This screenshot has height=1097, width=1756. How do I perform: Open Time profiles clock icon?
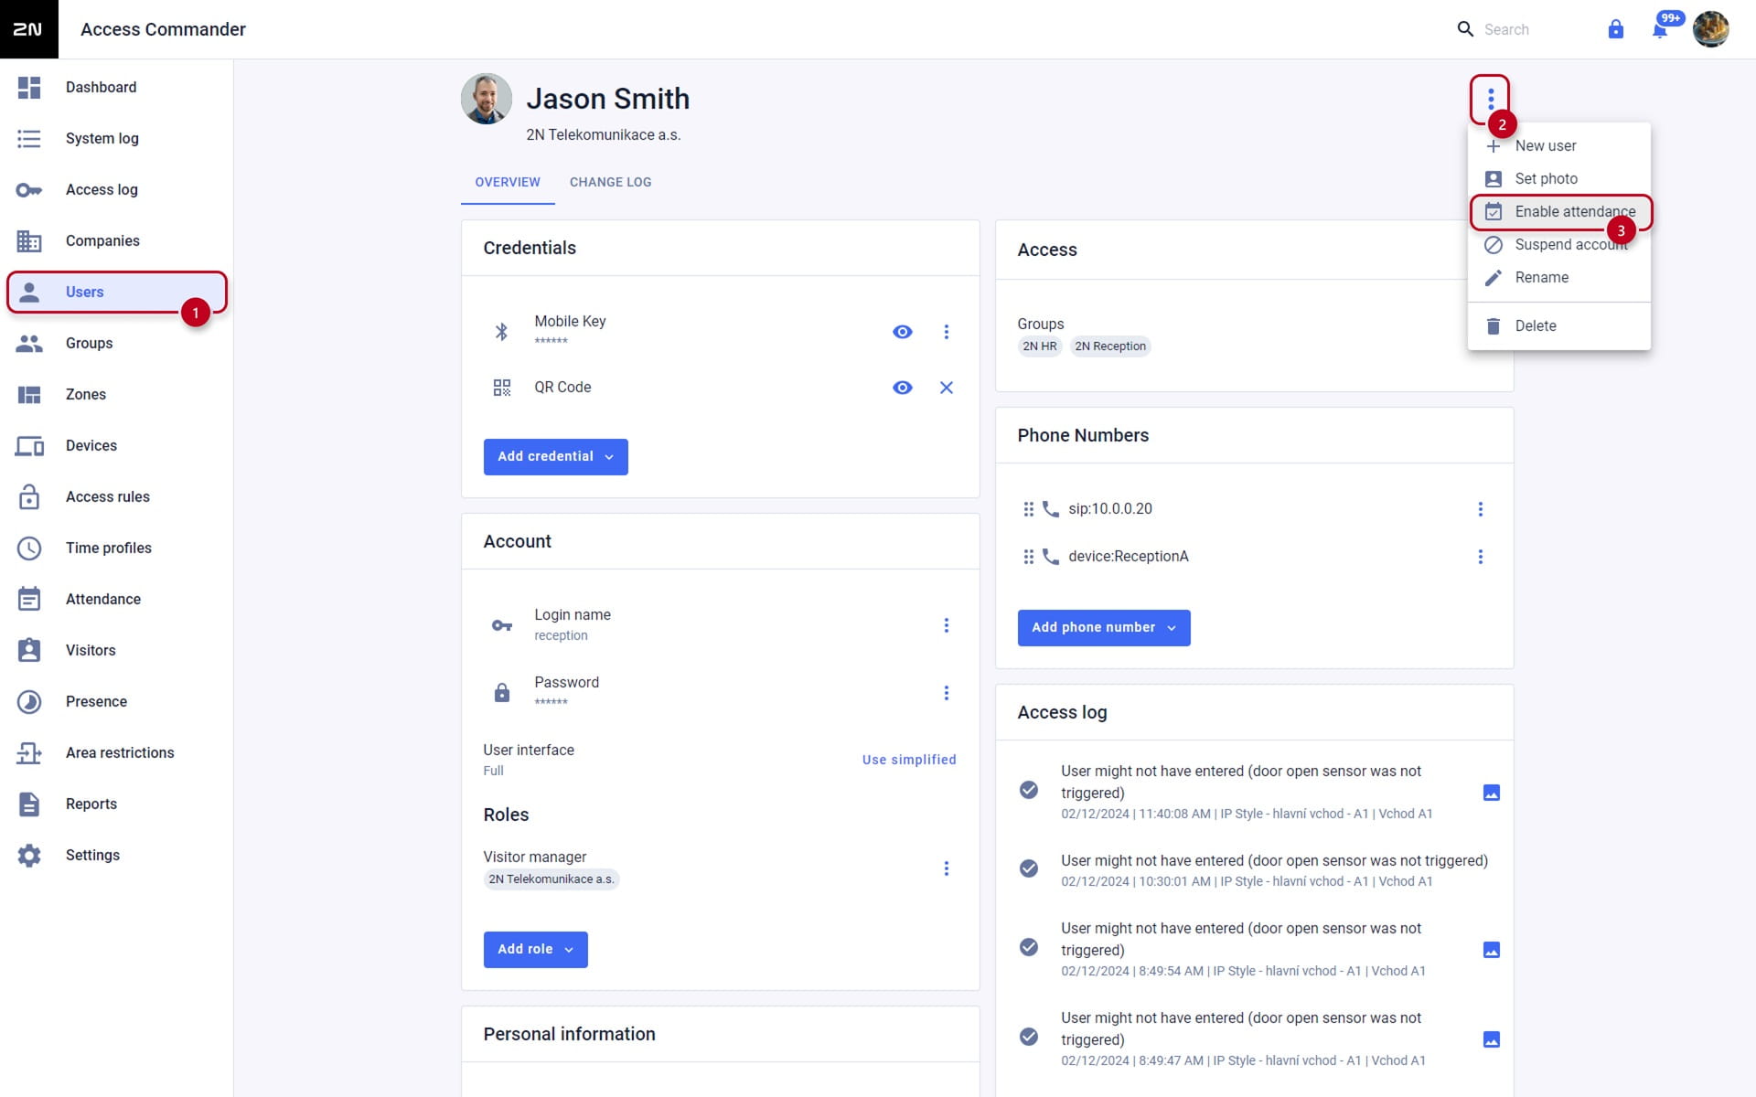pos(29,548)
